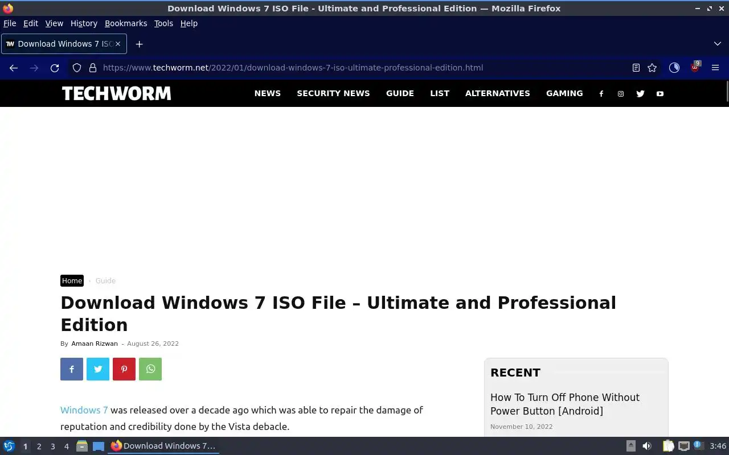Screen dimensions: 729x455
Task: Open the Edit menu
Action: (31, 23)
